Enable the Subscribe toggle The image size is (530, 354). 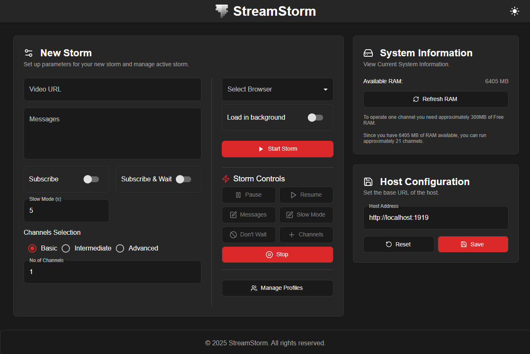(x=91, y=179)
